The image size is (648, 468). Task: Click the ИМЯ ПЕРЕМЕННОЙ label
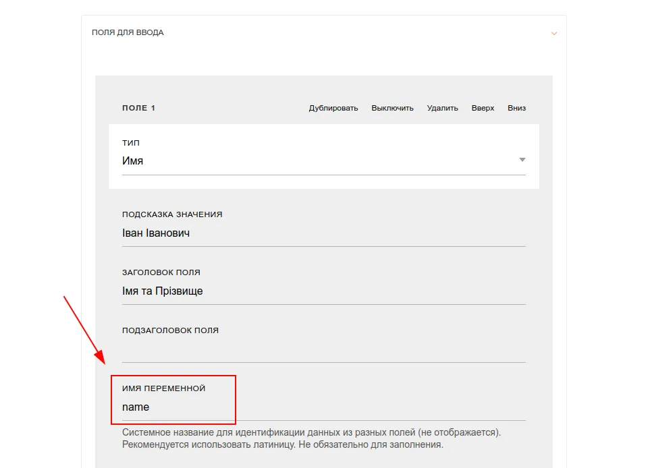coord(163,388)
